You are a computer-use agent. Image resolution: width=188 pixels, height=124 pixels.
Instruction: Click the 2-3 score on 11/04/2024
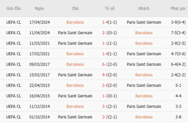click(105, 33)
